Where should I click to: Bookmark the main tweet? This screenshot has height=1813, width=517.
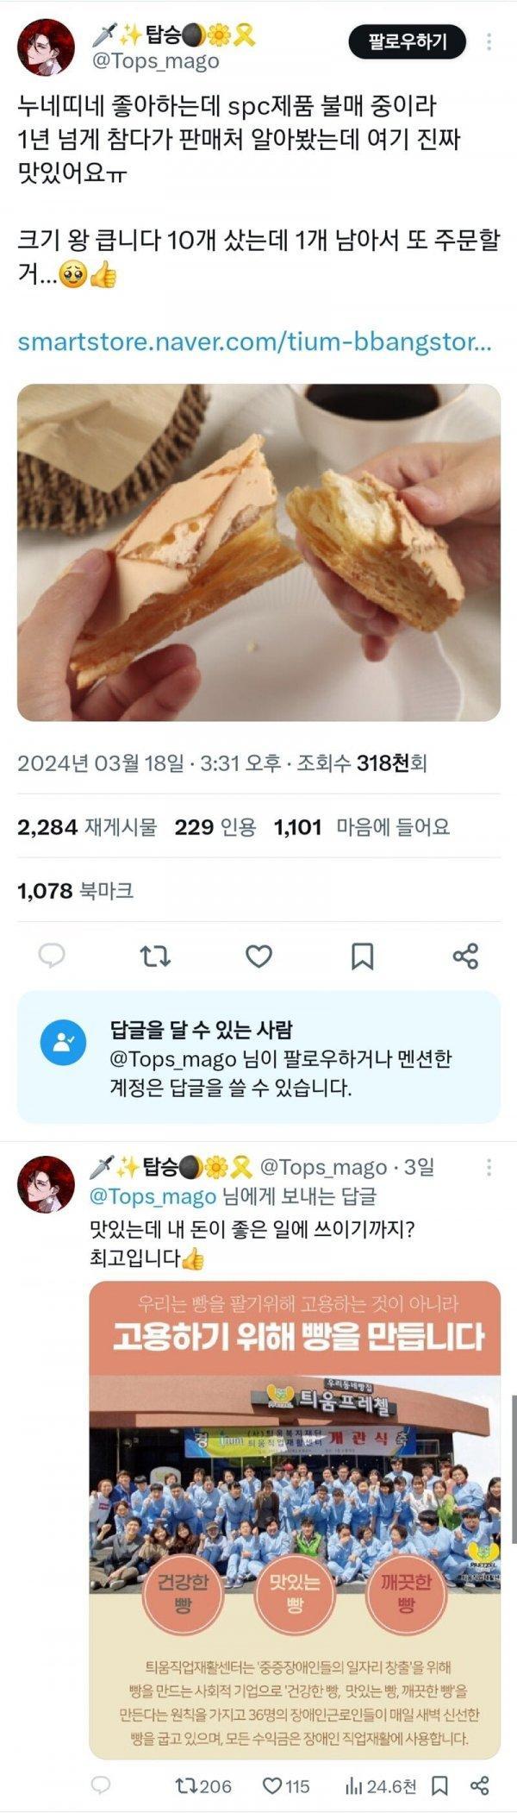(362, 956)
